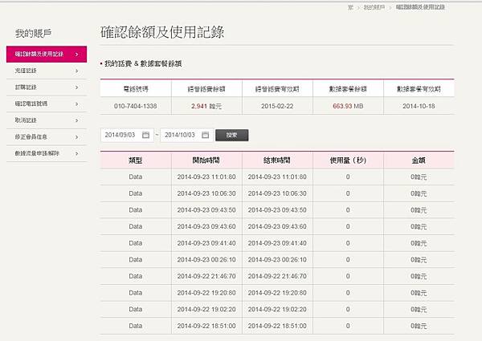
Task: Open 數據流量申請/解除 in the sidebar
Action: pyautogui.click(x=47, y=153)
